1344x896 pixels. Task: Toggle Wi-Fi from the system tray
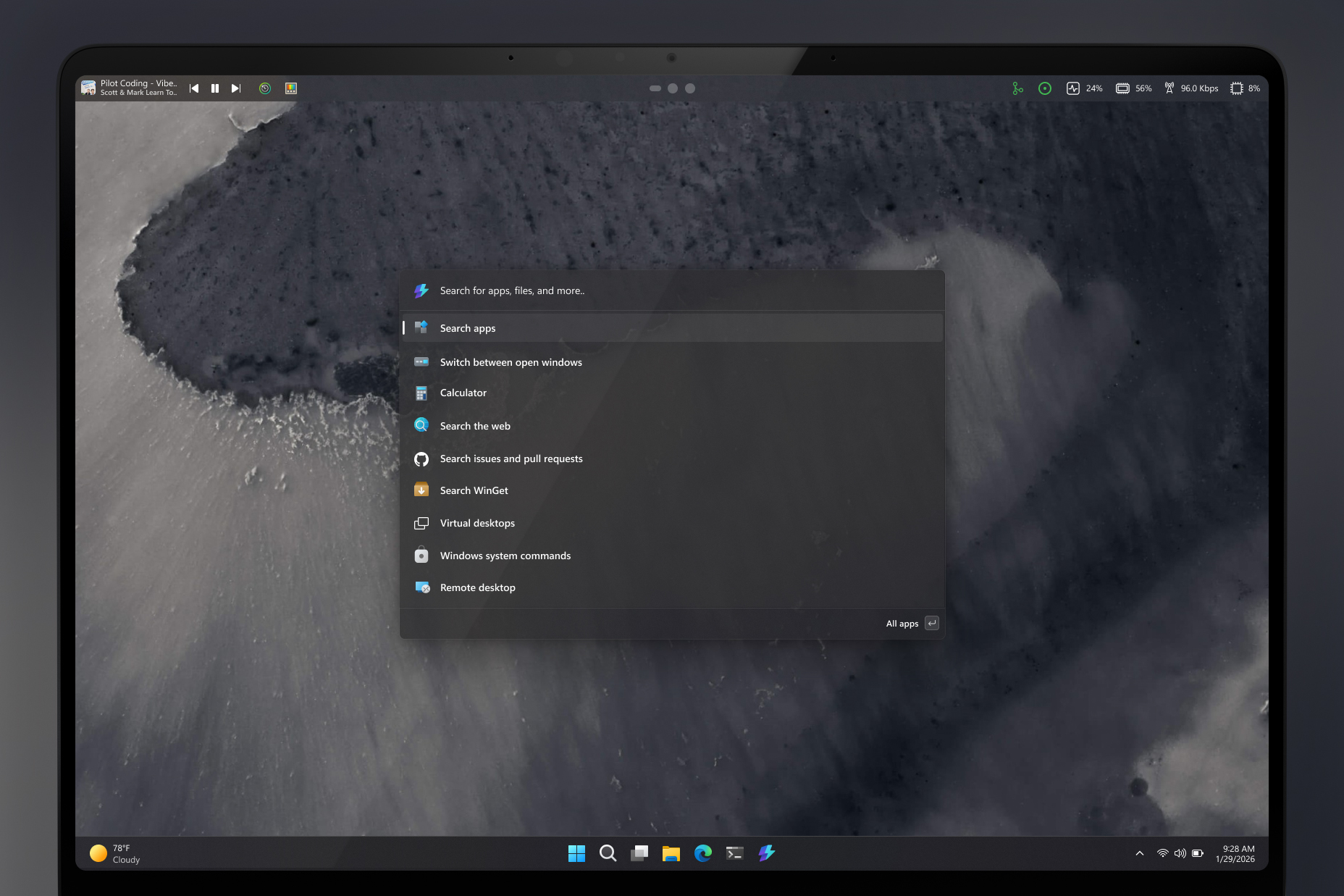point(1161,853)
